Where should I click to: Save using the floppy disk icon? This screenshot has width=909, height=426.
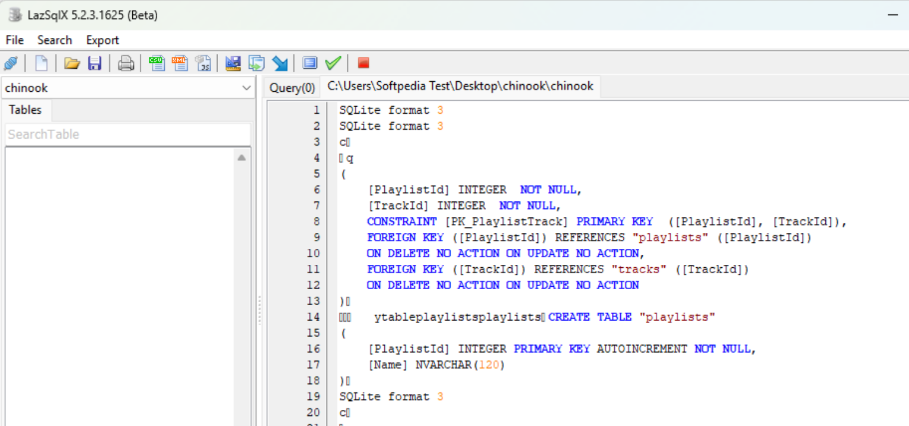pos(94,63)
